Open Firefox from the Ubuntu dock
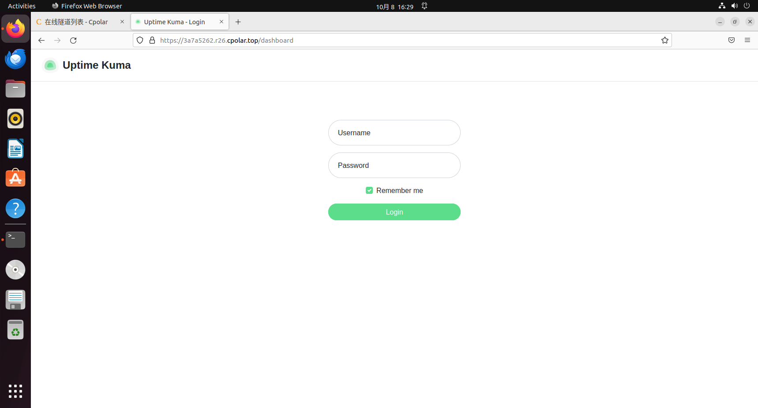 (15, 29)
